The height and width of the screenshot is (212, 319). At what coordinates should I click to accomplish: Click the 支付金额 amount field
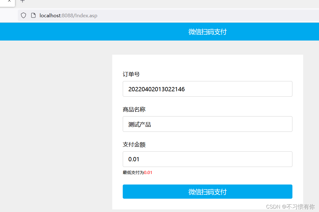pyautogui.click(x=207, y=159)
